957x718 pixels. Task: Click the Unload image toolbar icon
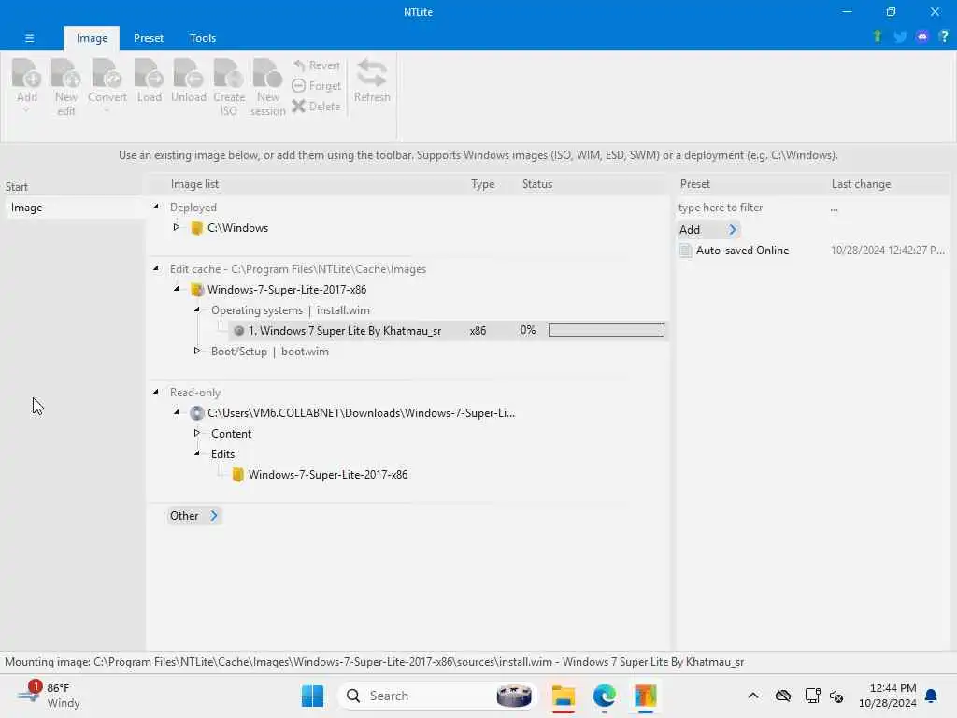coord(188,73)
